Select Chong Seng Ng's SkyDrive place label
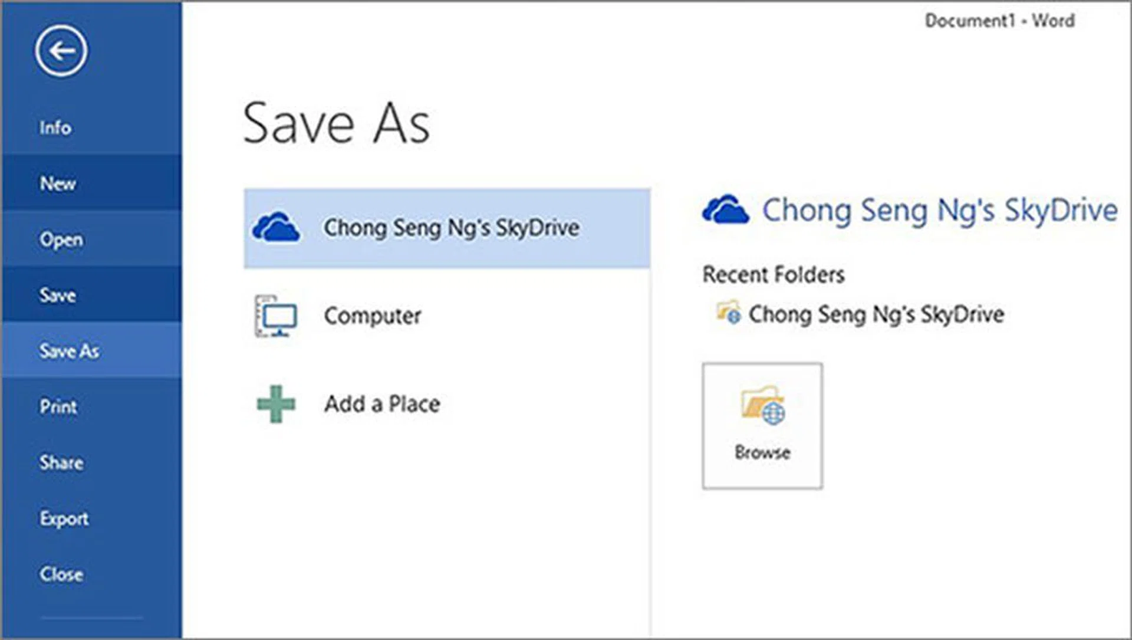 coord(452,228)
